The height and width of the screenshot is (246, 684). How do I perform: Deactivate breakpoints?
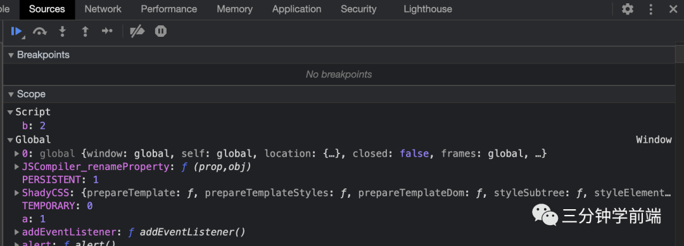137,32
